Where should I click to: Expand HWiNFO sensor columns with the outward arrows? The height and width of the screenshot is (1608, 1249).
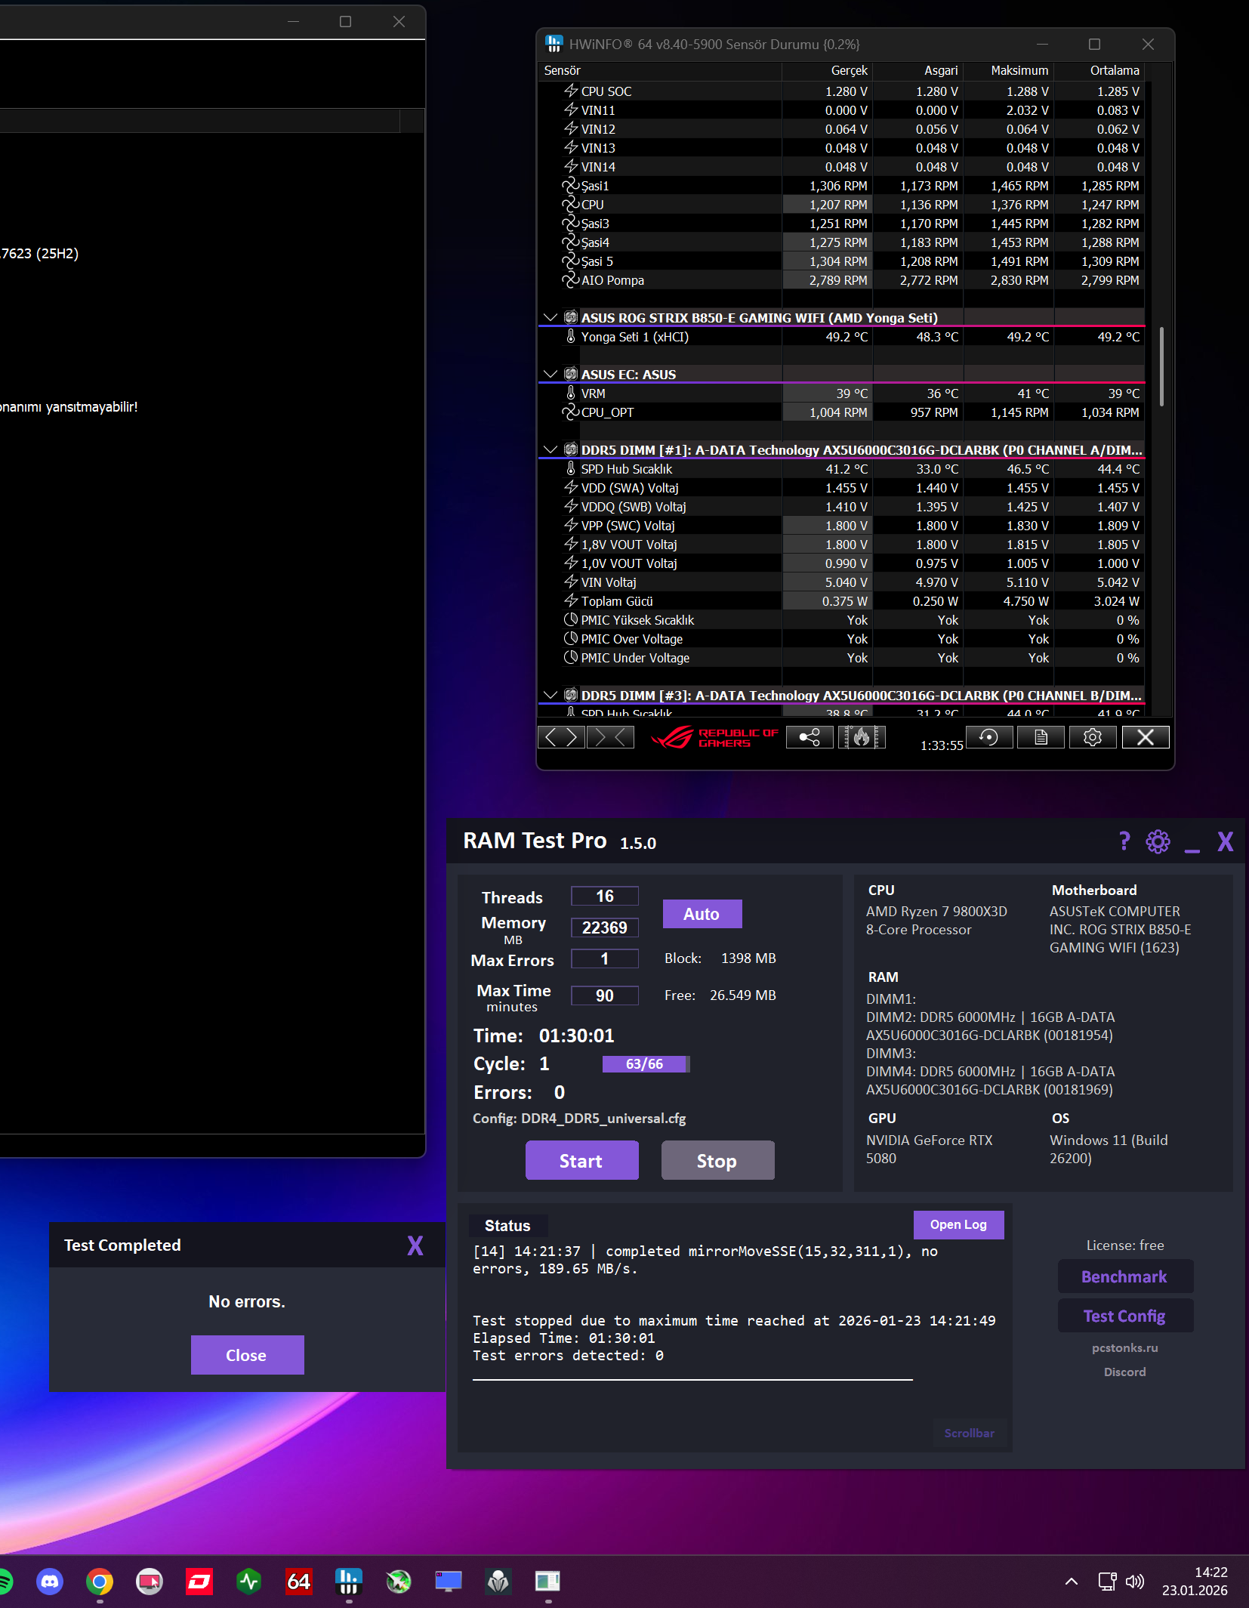(x=561, y=737)
